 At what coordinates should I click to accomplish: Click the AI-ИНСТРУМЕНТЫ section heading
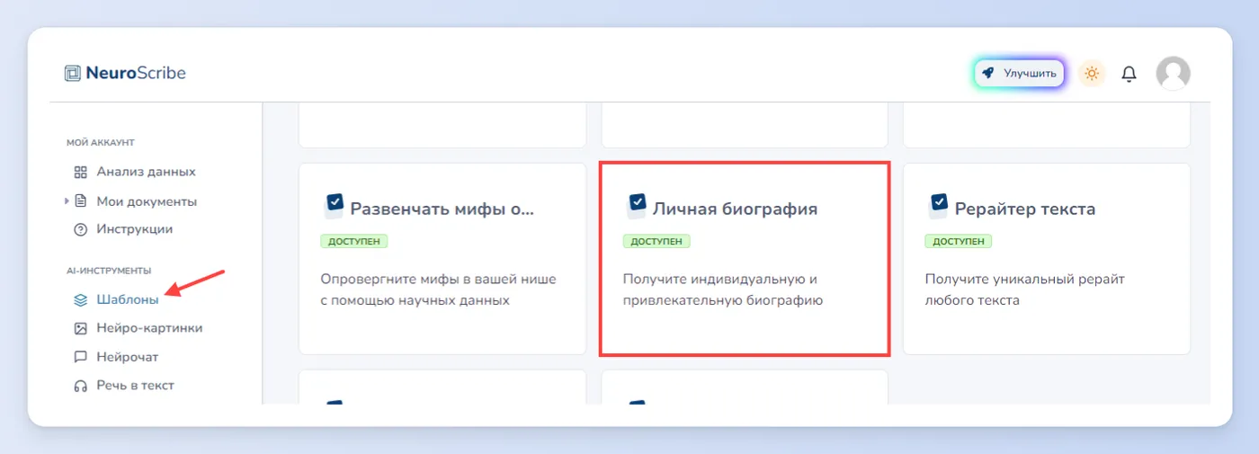tap(109, 271)
